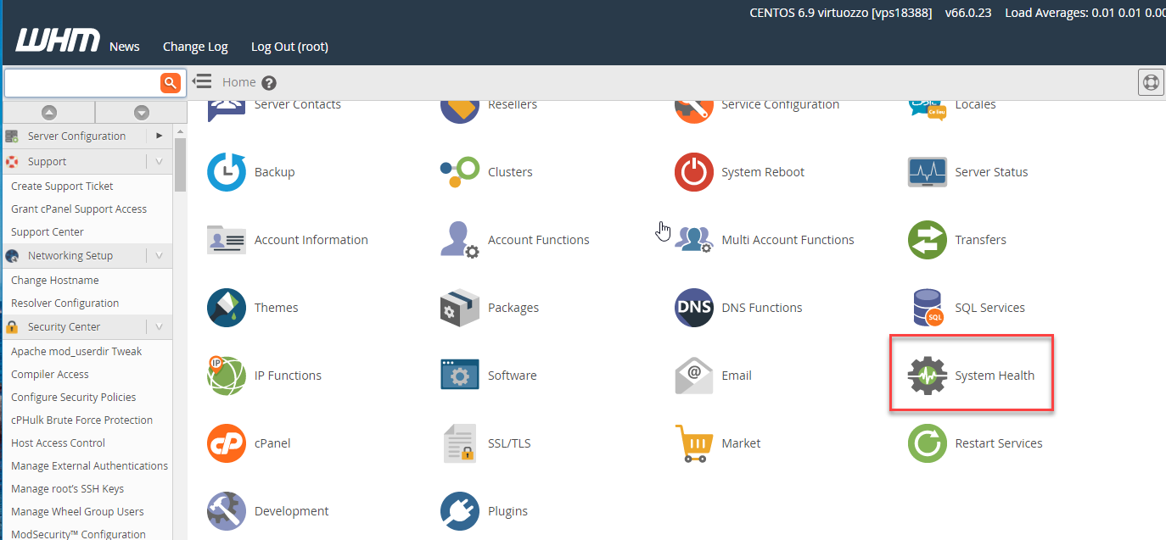Open the Change Log menu item
The image size is (1166, 540).
195,47
